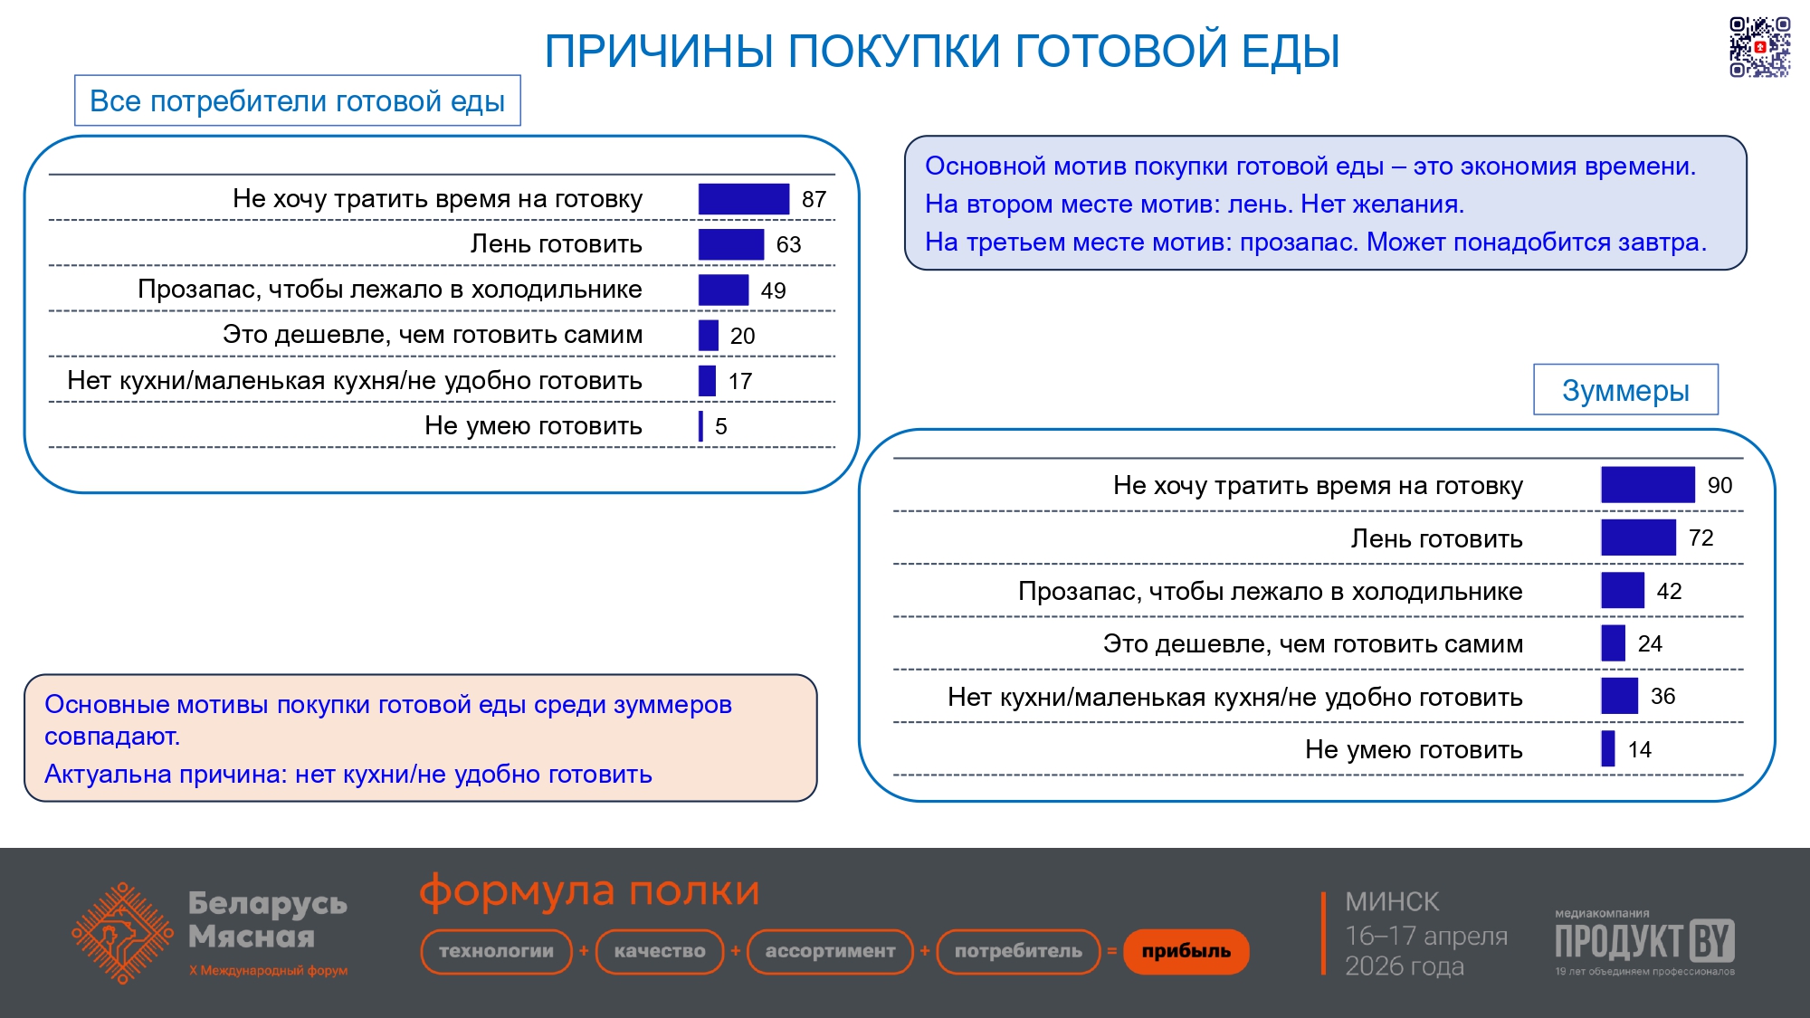
Task: Click the bar valued 36 in the Зуммеры chart
Action: (x=1620, y=696)
